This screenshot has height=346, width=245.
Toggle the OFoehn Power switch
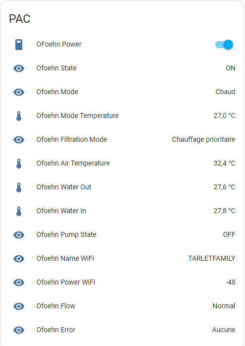tap(224, 45)
